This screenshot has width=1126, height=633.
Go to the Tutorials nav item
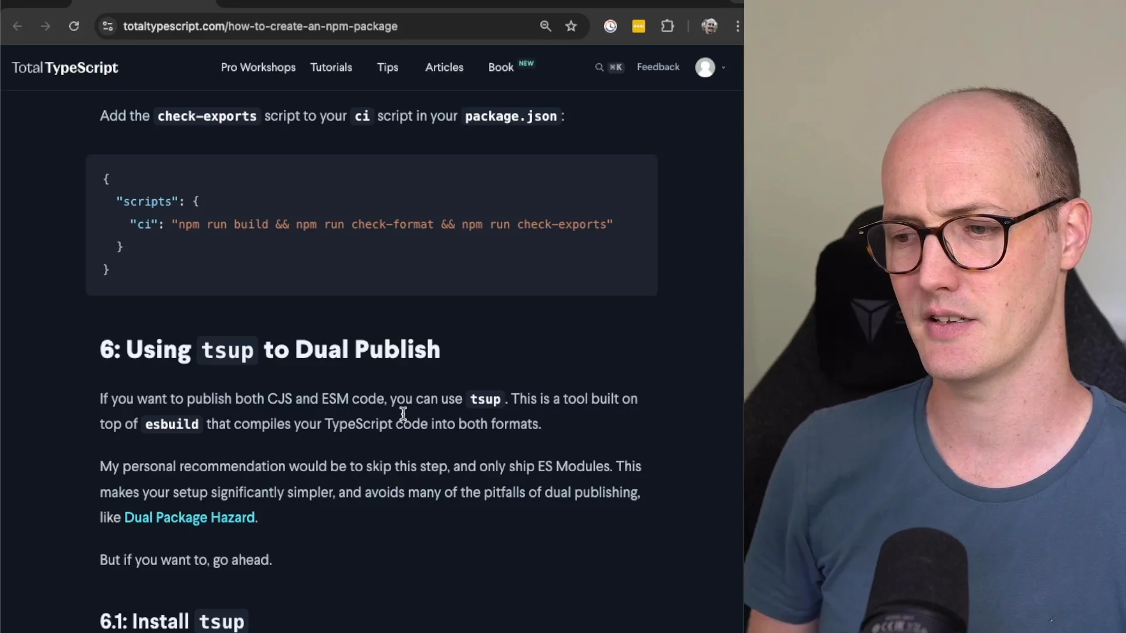pos(331,67)
